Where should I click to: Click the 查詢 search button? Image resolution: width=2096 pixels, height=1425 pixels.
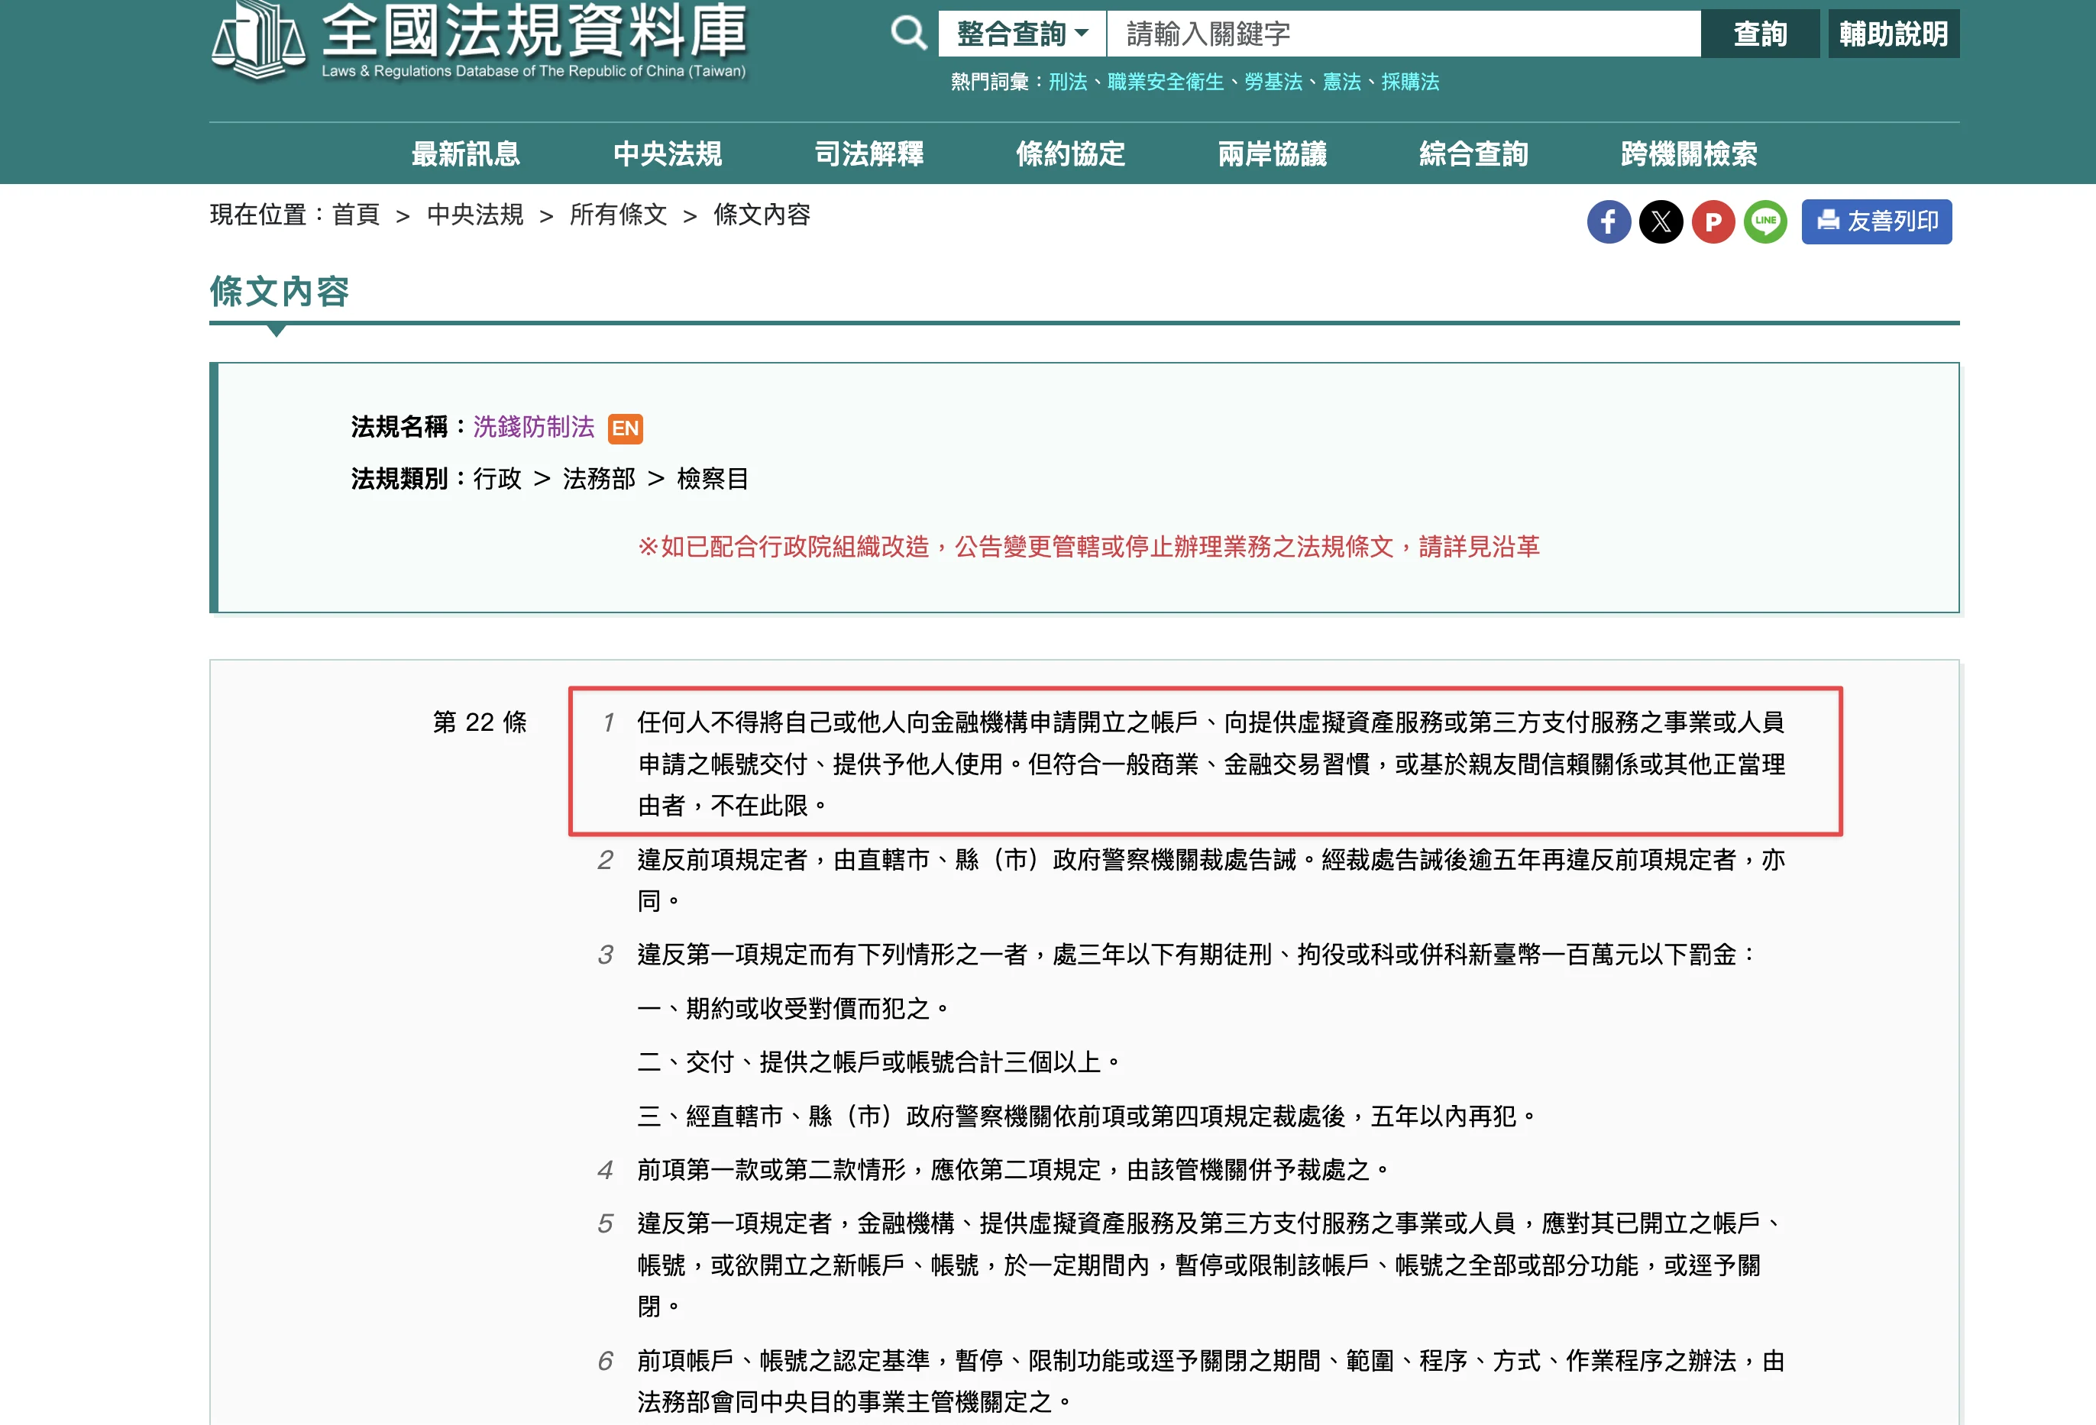(1760, 34)
